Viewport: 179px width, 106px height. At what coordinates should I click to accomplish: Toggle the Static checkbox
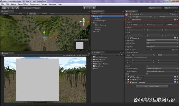pos(171,14)
